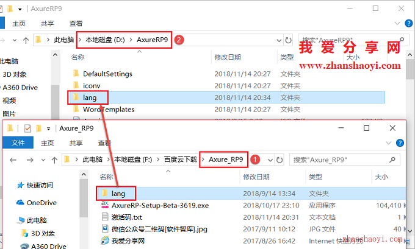Open quick access toolbar dropdown in AxureRP9 title bar
The image size is (415, 249).
(20, 9)
